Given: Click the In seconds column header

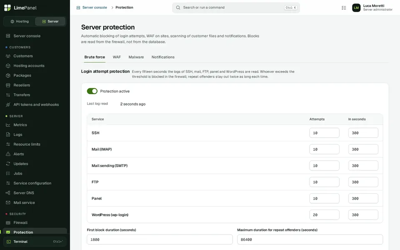Looking at the screenshot, I should pyautogui.click(x=357, y=119).
